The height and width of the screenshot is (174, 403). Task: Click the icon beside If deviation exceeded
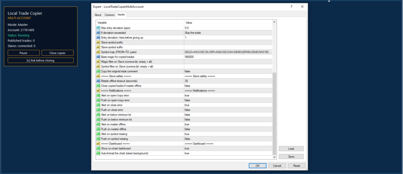98,33
